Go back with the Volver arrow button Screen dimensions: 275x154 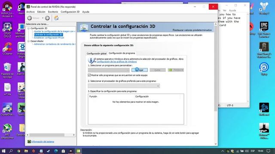coord(30,18)
